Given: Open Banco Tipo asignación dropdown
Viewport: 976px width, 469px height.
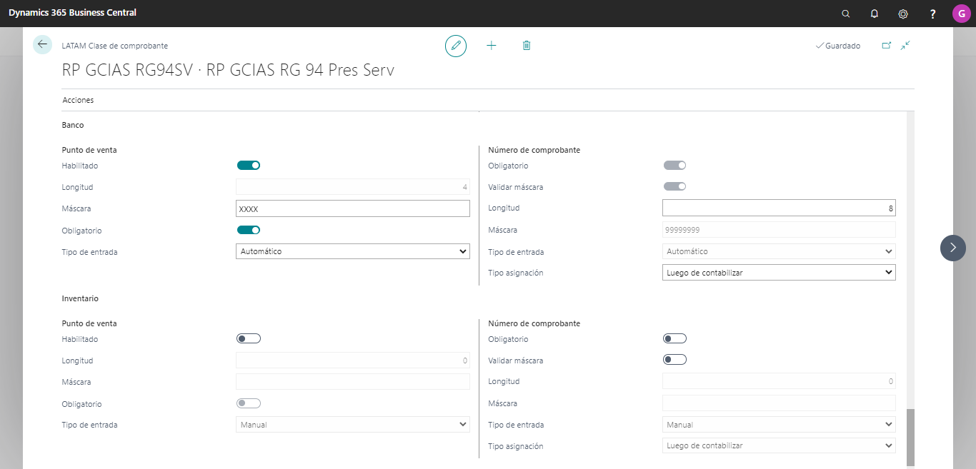Looking at the screenshot, I should click(x=779, y=273).
